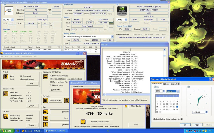Screen dimensions: 214x133
Task: Click the monitor icon under Display and CPU Settings
Action: coord(45,77)
